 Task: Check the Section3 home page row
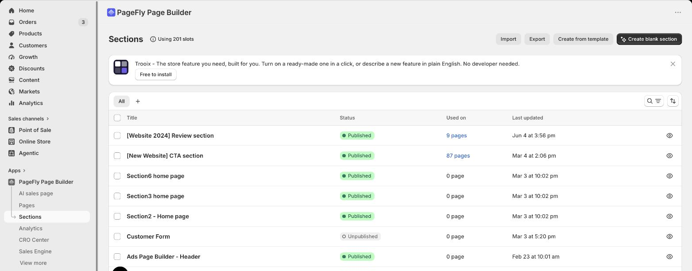click(117, 196)
